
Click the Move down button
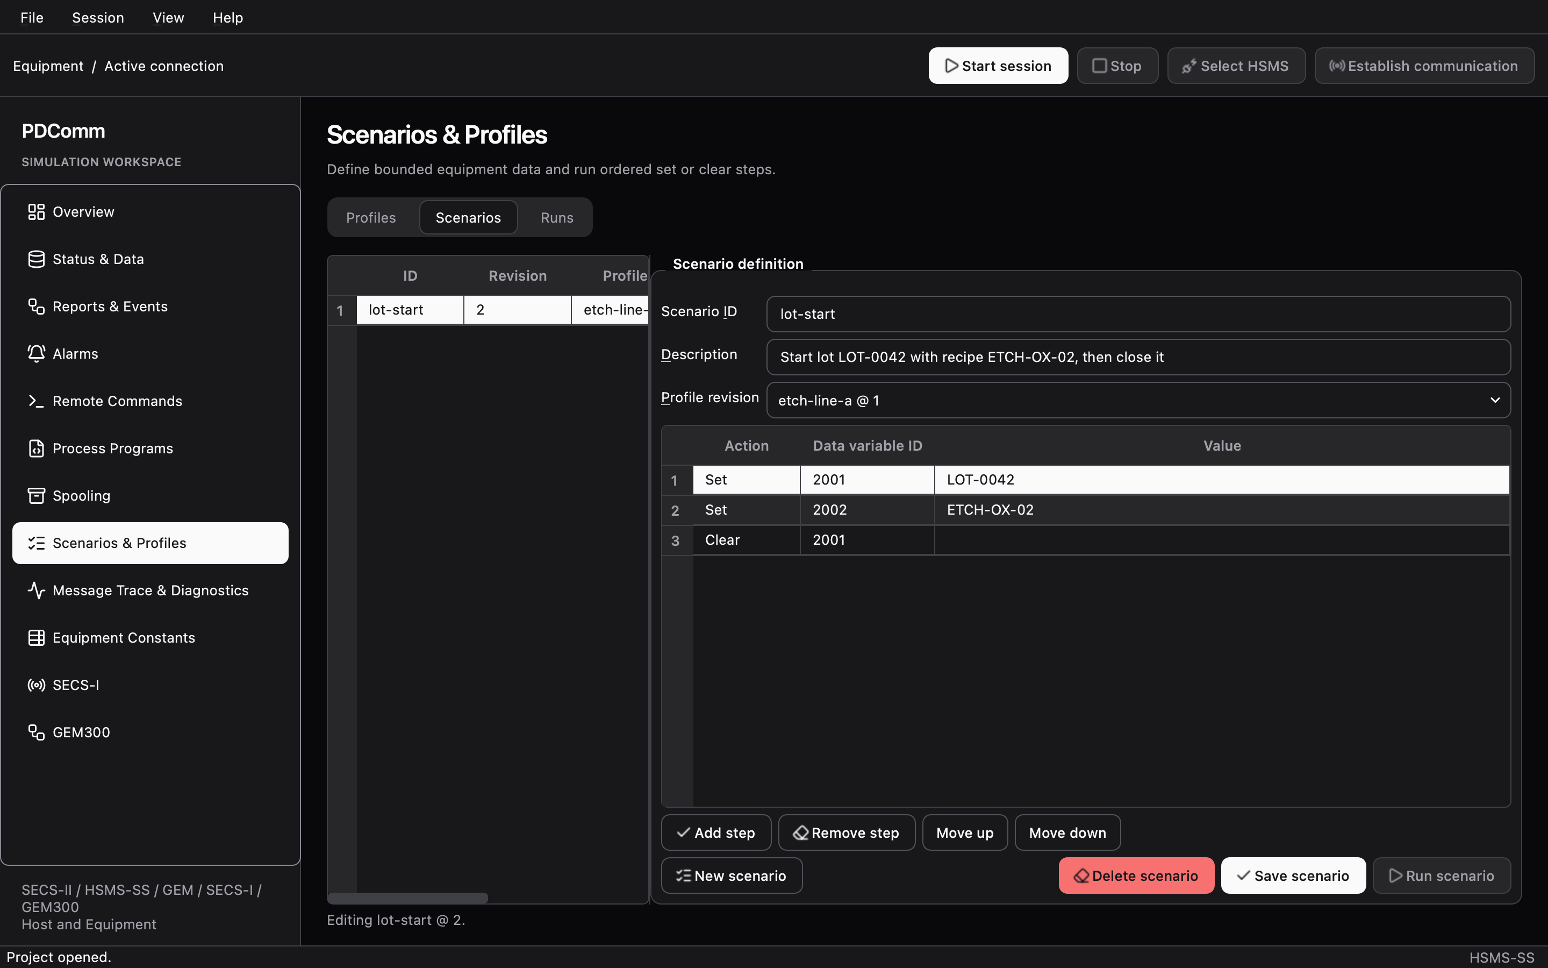click(1067, 832)
